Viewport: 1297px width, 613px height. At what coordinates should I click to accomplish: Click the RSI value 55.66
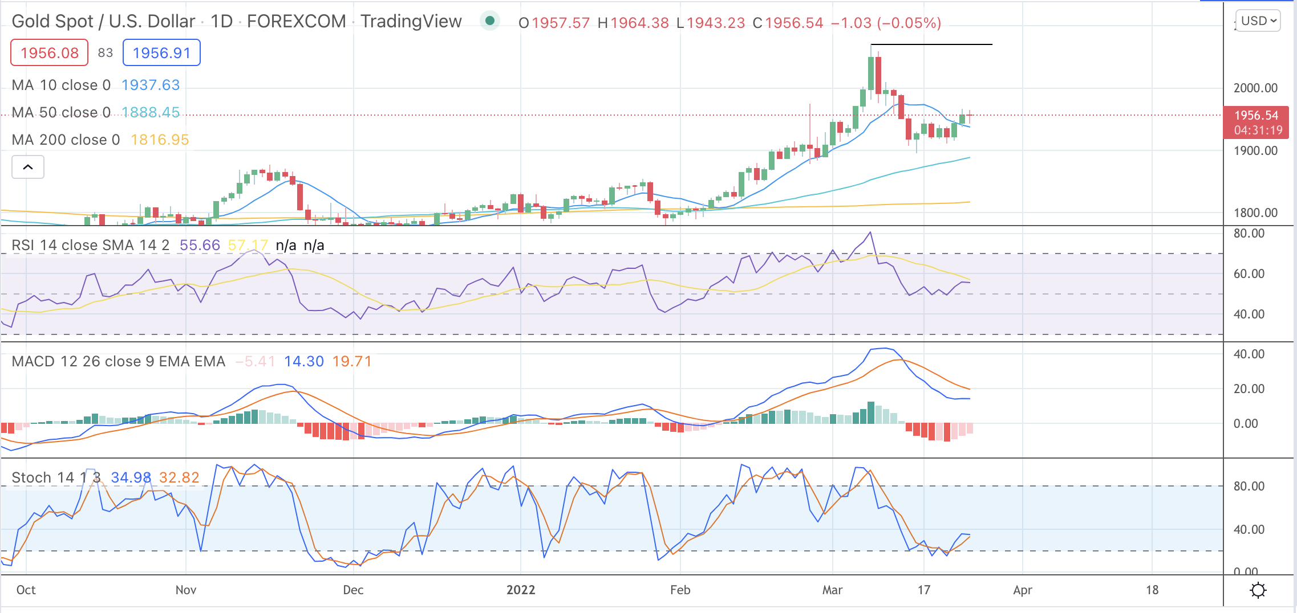(x=200, y=245)
